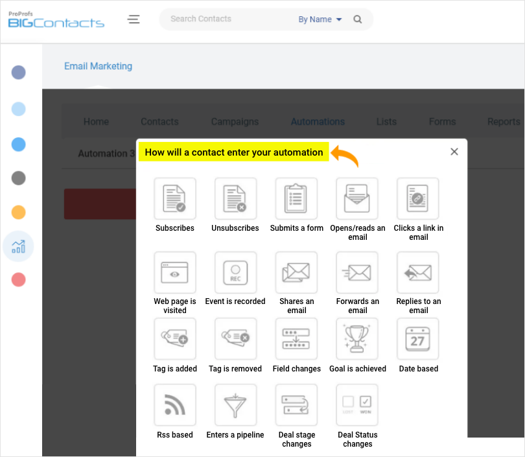This screenshot has width=525, height=457.
Task: Select the Rss based trigger
Action: (175, 404)
